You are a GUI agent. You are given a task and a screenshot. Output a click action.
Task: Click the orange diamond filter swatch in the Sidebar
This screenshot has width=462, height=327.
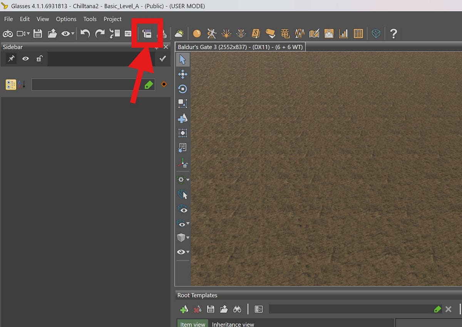click(164, 84)
